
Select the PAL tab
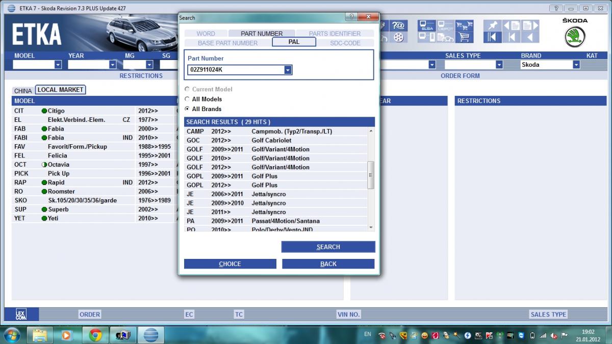[x=294, y=42]
